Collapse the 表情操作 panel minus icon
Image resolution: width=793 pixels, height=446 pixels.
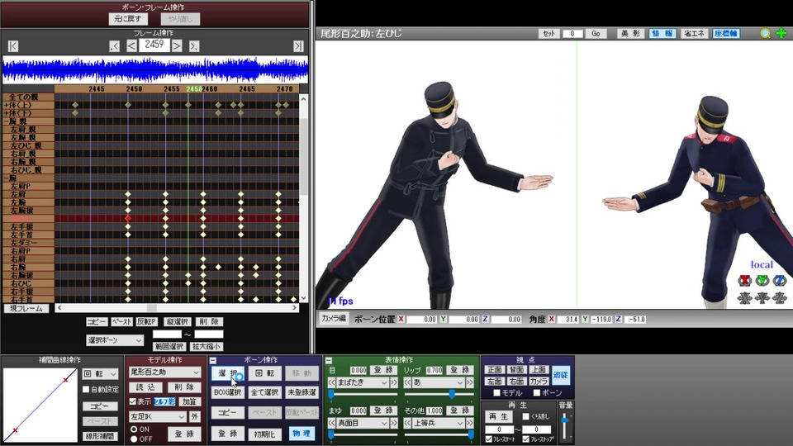tap(329, 361)
